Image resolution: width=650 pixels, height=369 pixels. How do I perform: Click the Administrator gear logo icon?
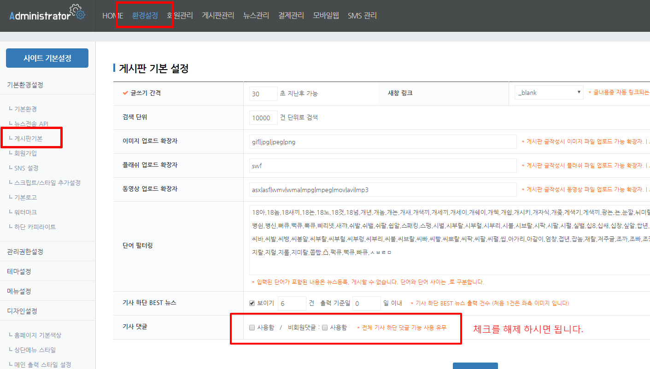coord(77,12)
